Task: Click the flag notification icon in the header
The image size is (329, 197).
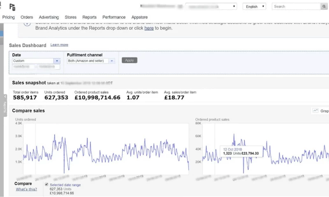Action: click(x=12, y=7)
